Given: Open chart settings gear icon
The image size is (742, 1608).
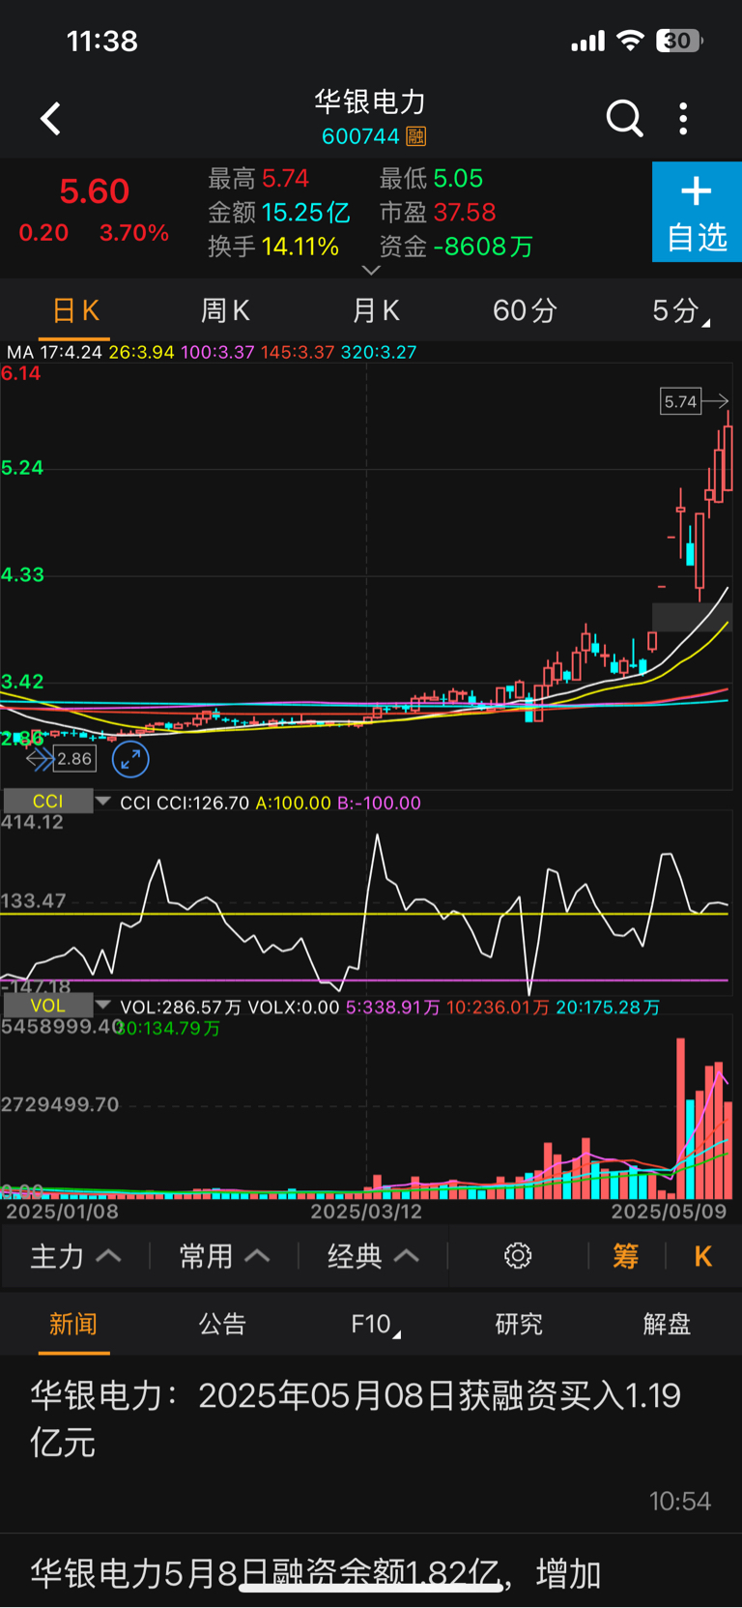Looking at the screenshot, I should click(518, 1256).
